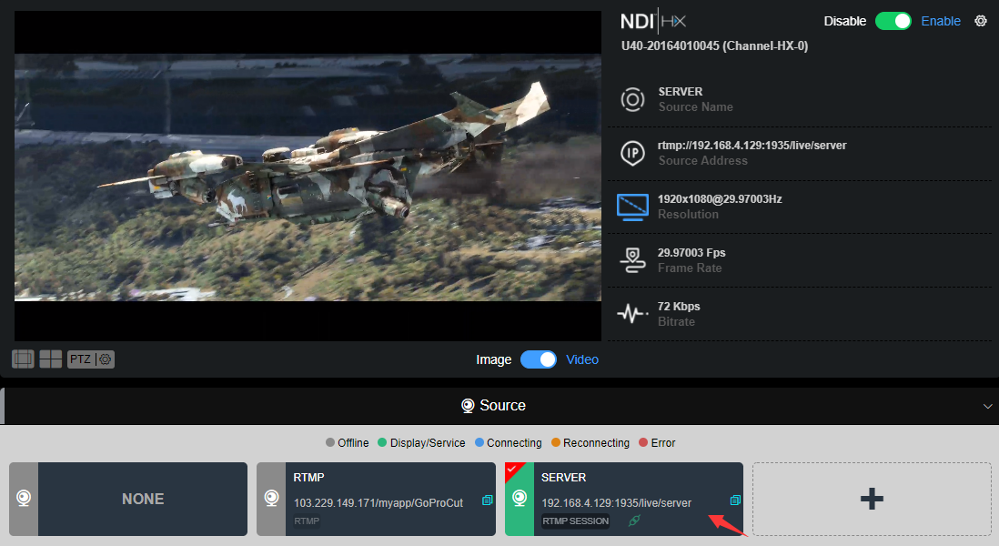Click the Bitrate waveform icon

click(632, 313)
